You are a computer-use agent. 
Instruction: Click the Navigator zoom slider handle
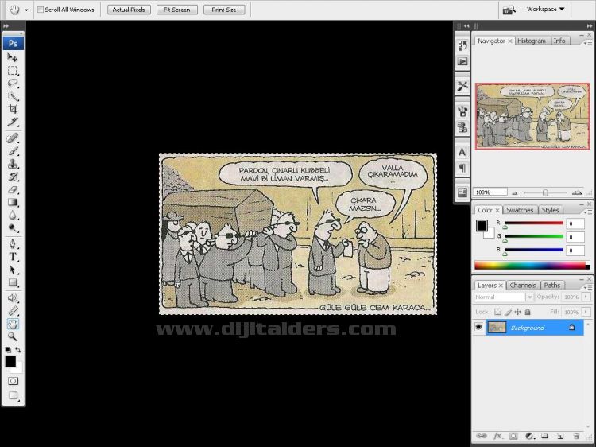point(545,192)
